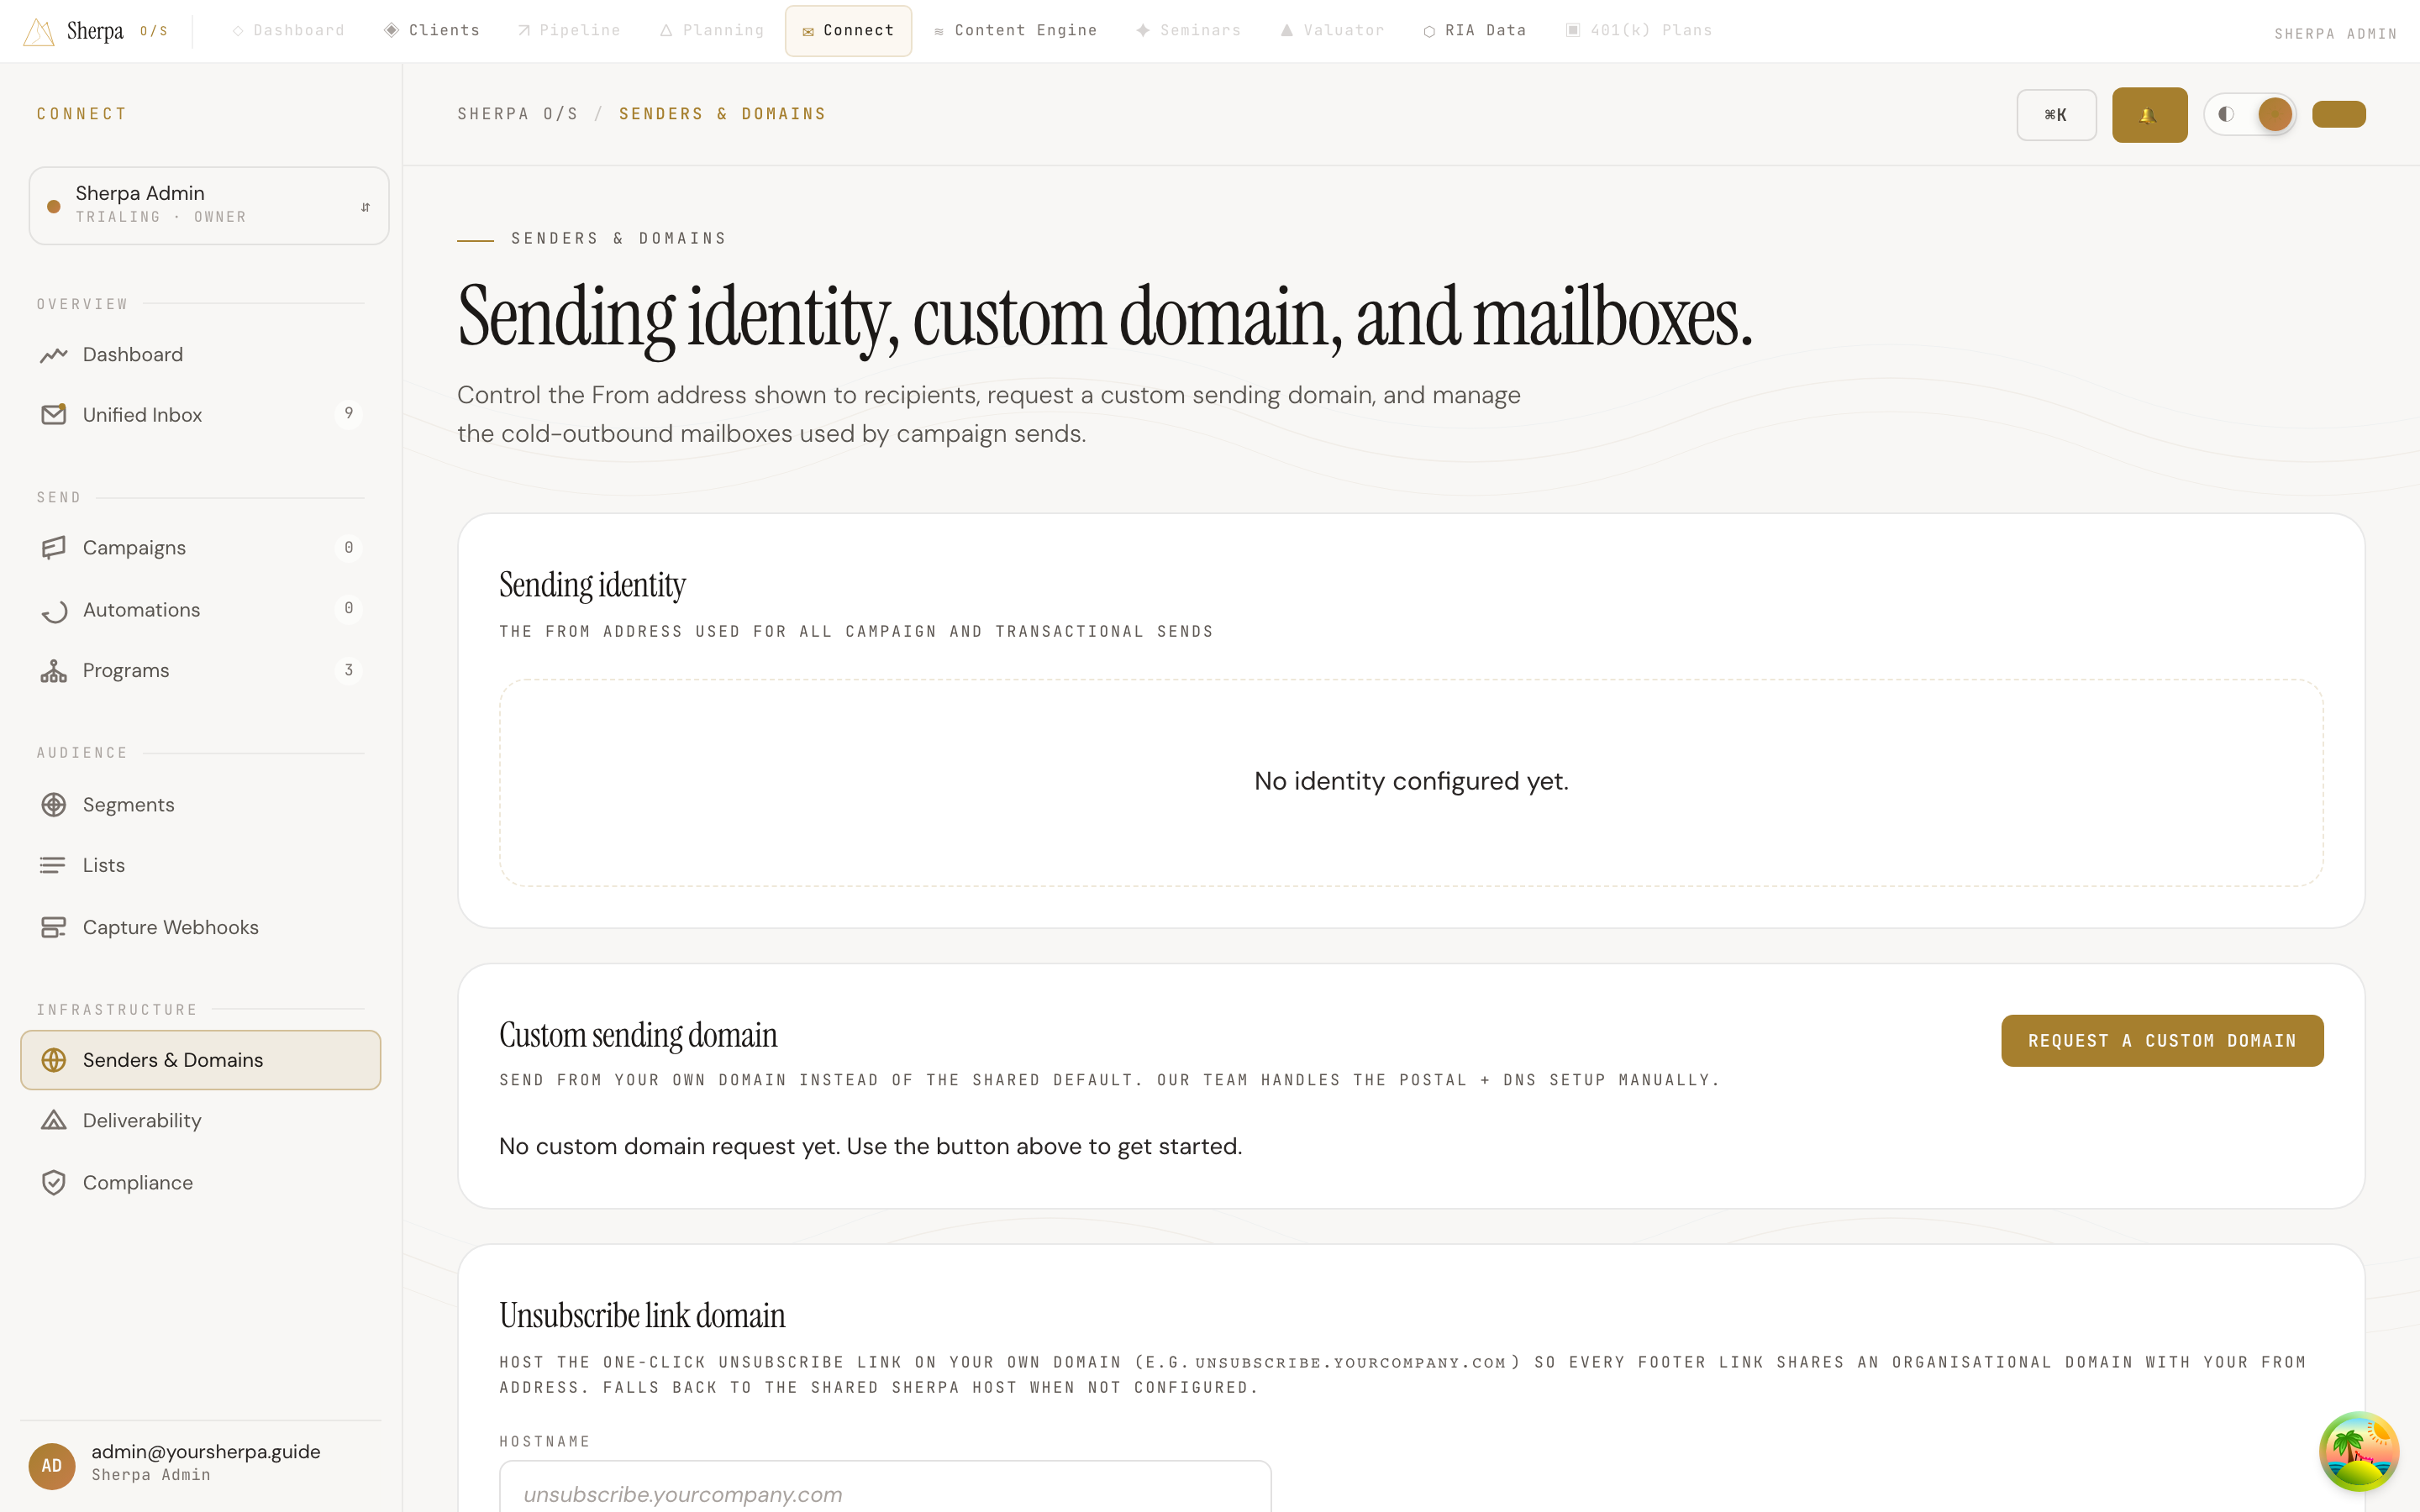Click the Unified Inbox count badge 9
The image size is (2420, 1512).
click(x=348, y=413)
